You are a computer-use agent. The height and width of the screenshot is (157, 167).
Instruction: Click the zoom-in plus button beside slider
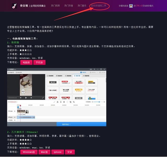coord(104,102)
